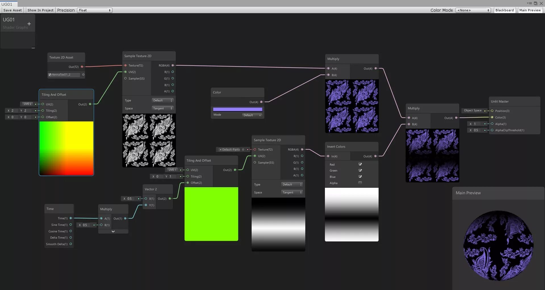Click Save Asset button
This screenshot has height=290, width=545.
click(12, 10)
